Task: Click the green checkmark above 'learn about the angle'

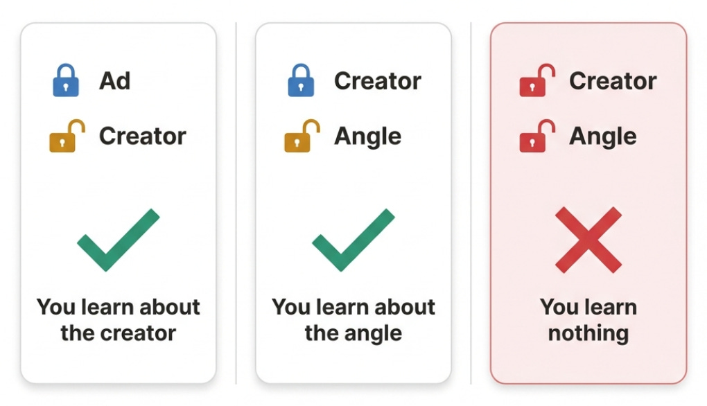Action: 353,240
